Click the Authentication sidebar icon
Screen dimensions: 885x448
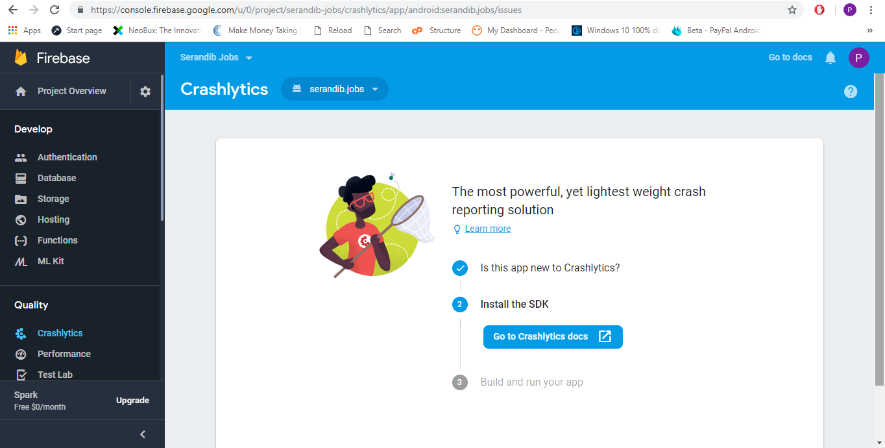pyautogui.click(x=21, y=157)
